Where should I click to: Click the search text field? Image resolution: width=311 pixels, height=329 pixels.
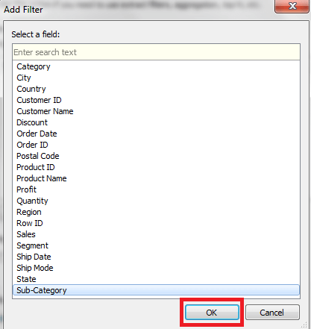tap(156, 52)
